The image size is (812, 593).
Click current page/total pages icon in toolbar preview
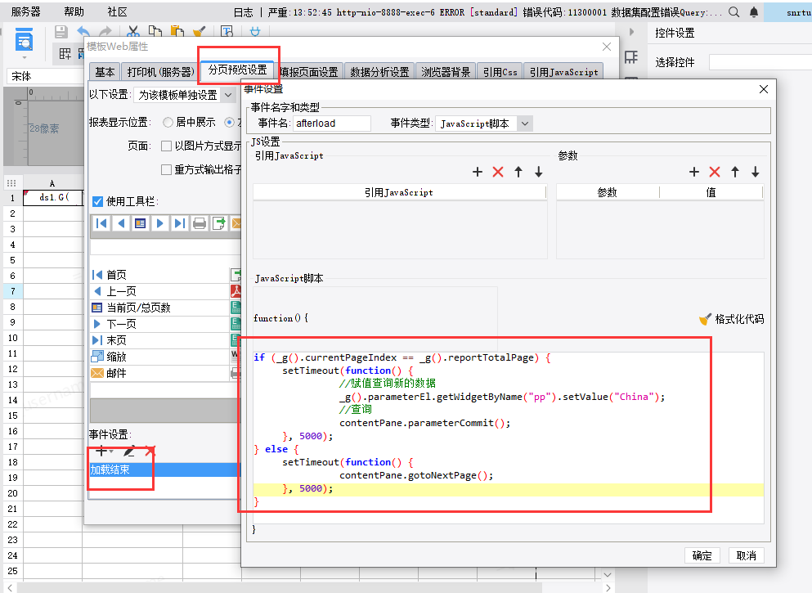click(141, 223)
